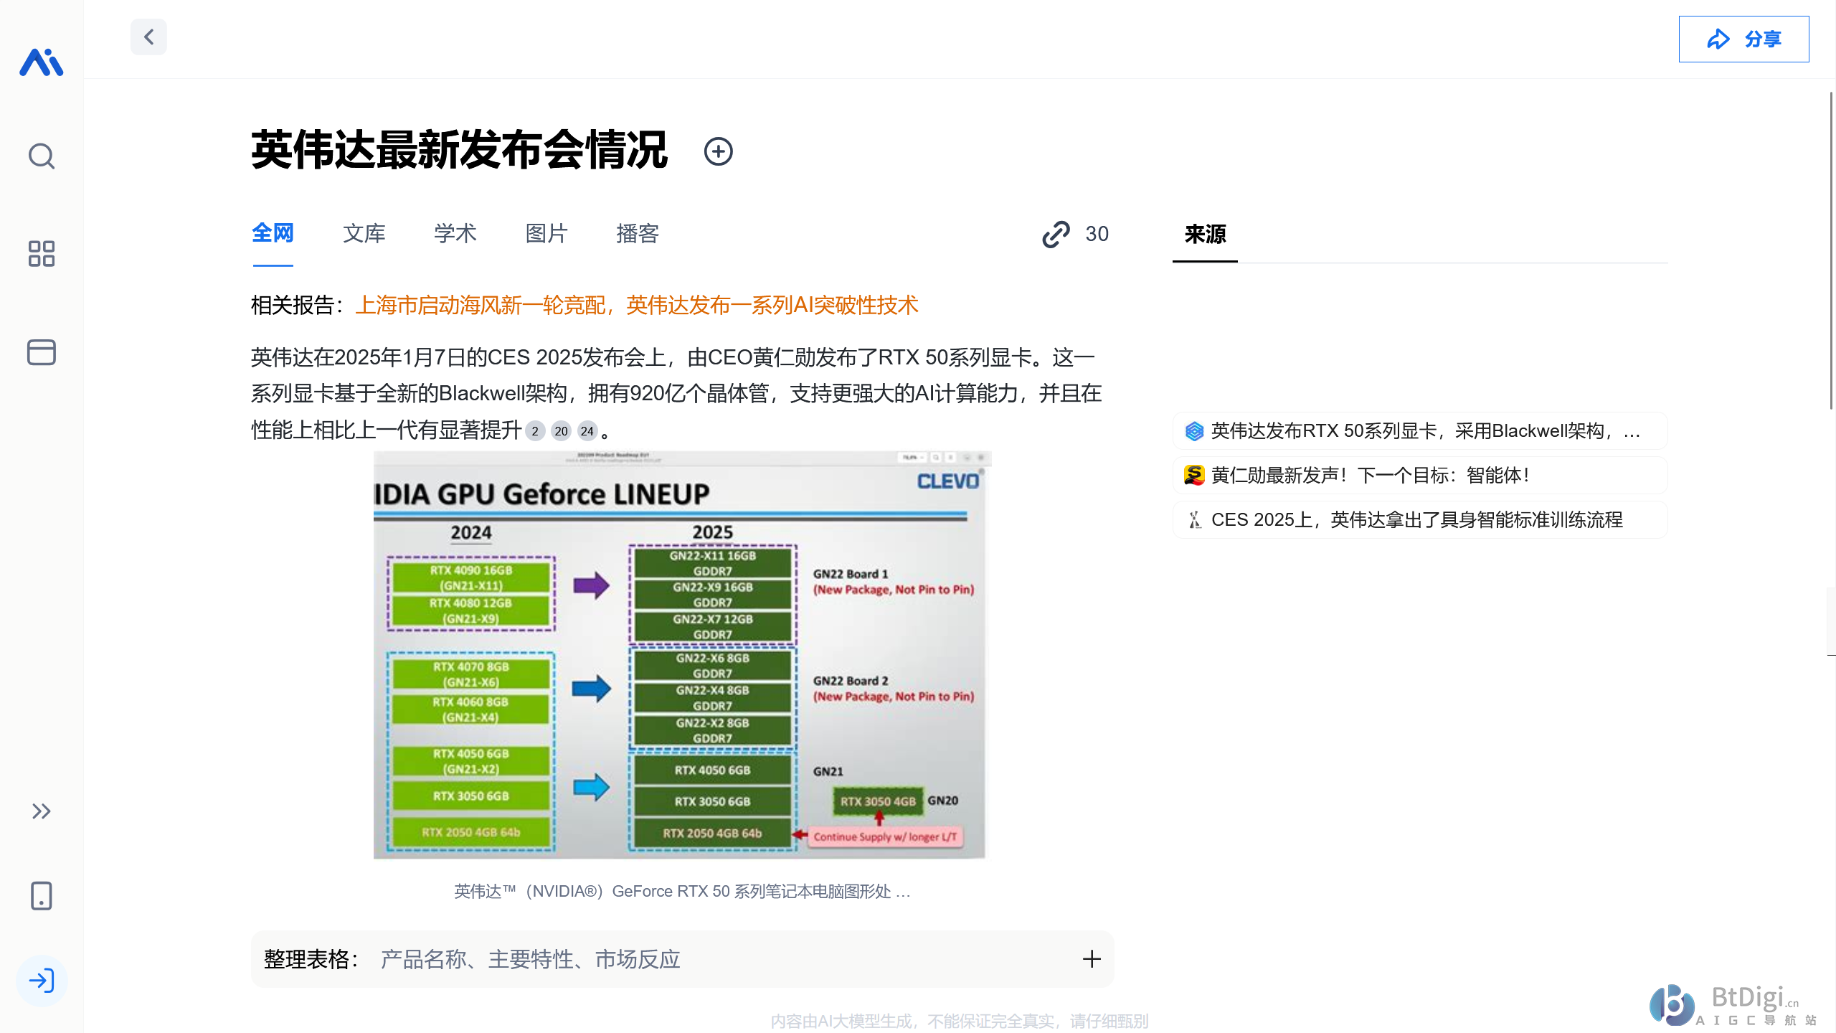
Task: Click citation badge 20
Action: click(x=561, y=431)
